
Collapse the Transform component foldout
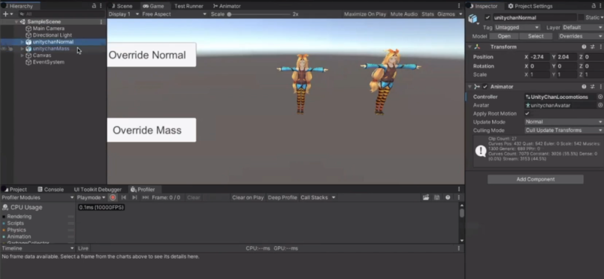(470, 47)
